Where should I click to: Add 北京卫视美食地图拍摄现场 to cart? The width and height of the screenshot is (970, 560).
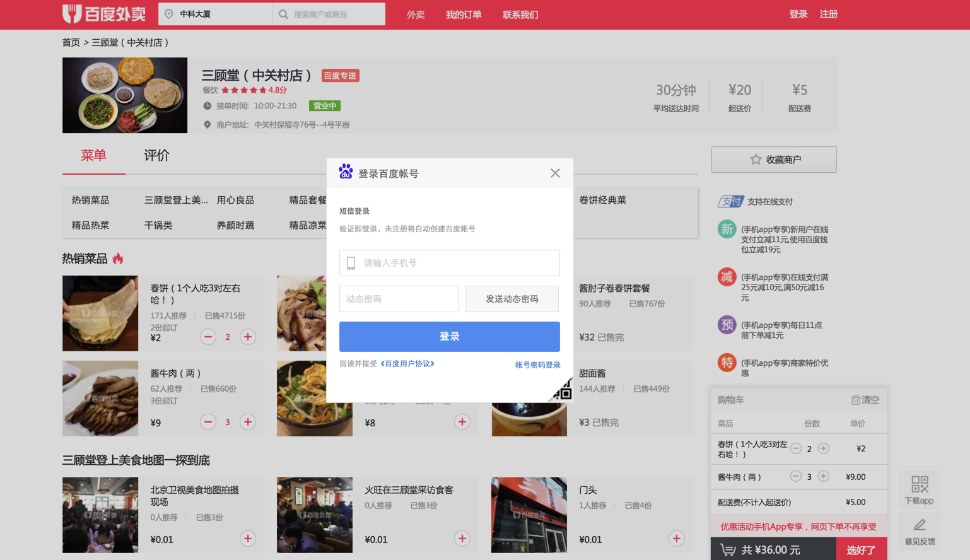pyautogui.click(x=248, y=539)
